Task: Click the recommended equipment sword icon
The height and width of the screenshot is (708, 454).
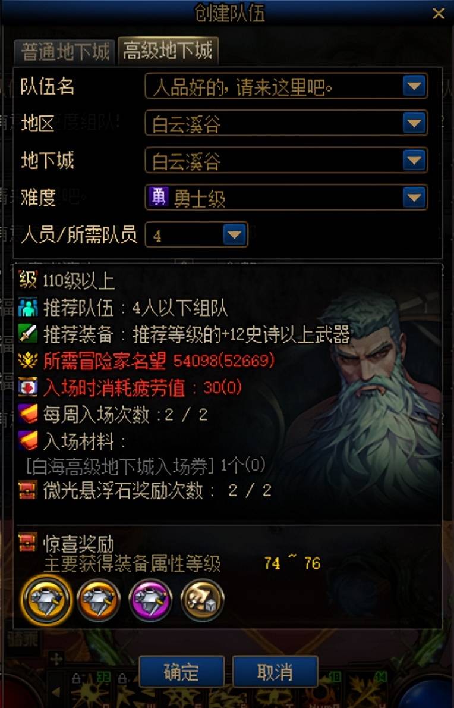Action: tap(27, 334)
